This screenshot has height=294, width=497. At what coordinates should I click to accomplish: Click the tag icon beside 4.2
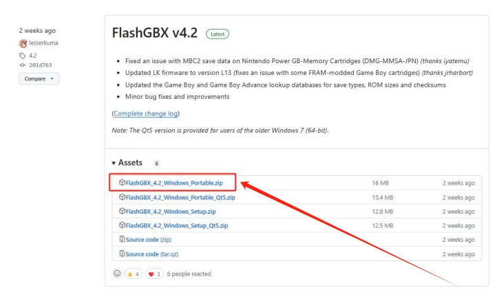click(23, 55)
